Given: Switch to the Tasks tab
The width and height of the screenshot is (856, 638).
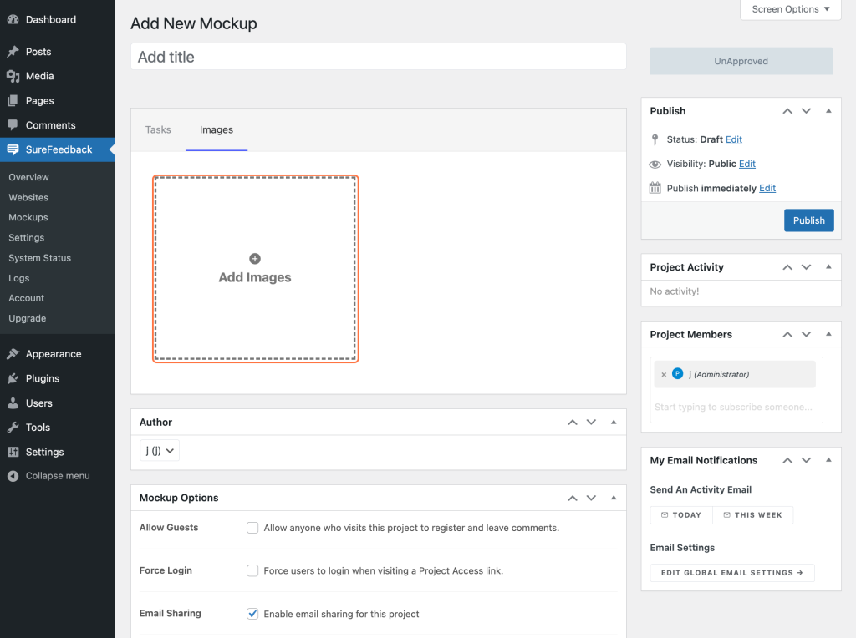Looking at the screenshot, I should point(158,129).
